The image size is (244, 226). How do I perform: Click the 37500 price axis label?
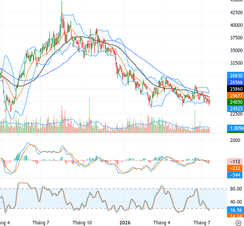236,38
